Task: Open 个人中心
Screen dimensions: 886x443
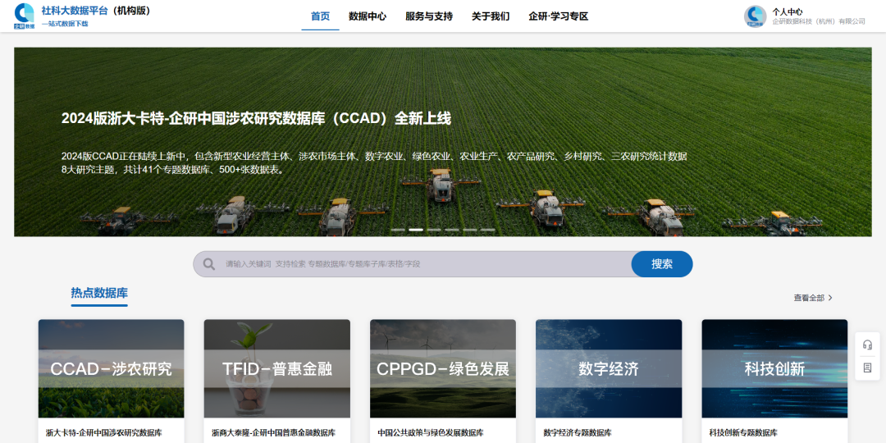Action: [x=788, y=11]
